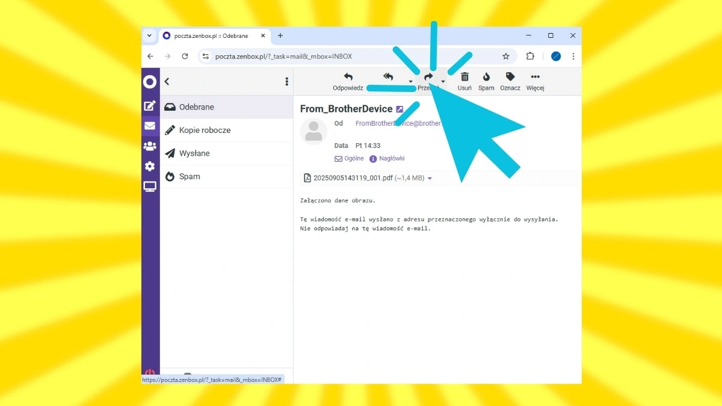The height and width of the screenshot is (406, 722).
Task: Click the Oznacz tag button
Action: [x=510, y=82]
